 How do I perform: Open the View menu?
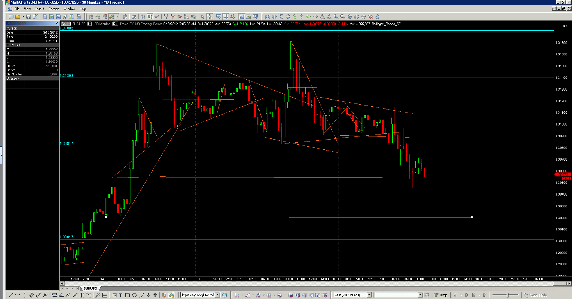(27, 9)
